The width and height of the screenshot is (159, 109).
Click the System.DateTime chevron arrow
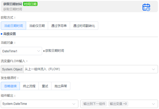pyautogui.click(x=74, y=104)
